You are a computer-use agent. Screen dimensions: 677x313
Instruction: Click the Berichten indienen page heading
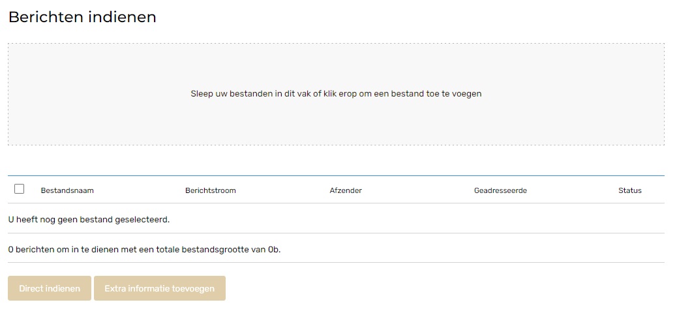coord(82,17)
